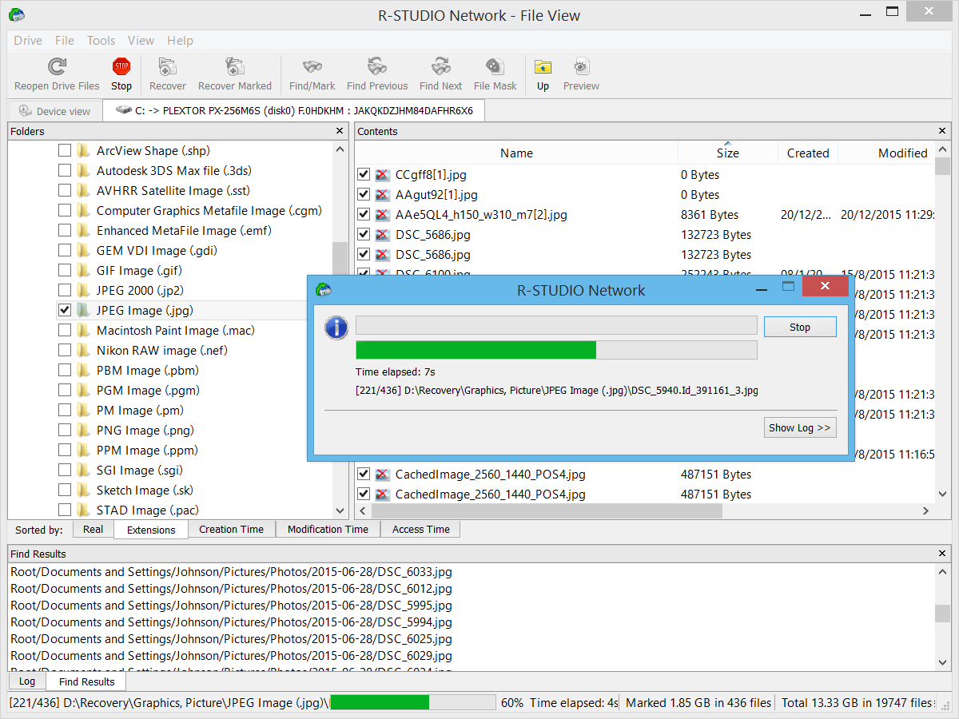
Task: Click the Stop toolbar icon
Action: pyautogui.click(x=121, y=73)
